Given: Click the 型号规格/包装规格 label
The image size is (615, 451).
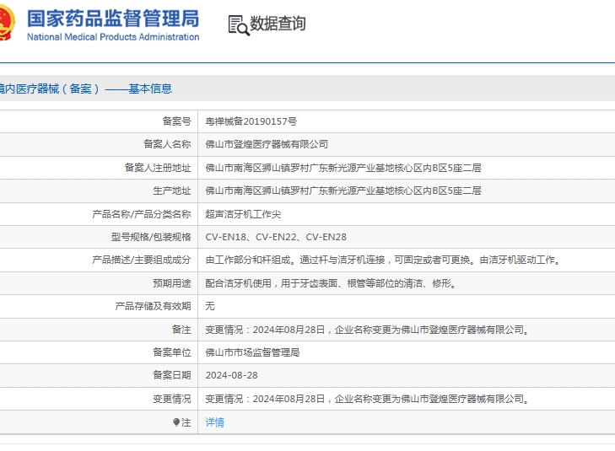Looking at the screenshot, I should (151, 237).
